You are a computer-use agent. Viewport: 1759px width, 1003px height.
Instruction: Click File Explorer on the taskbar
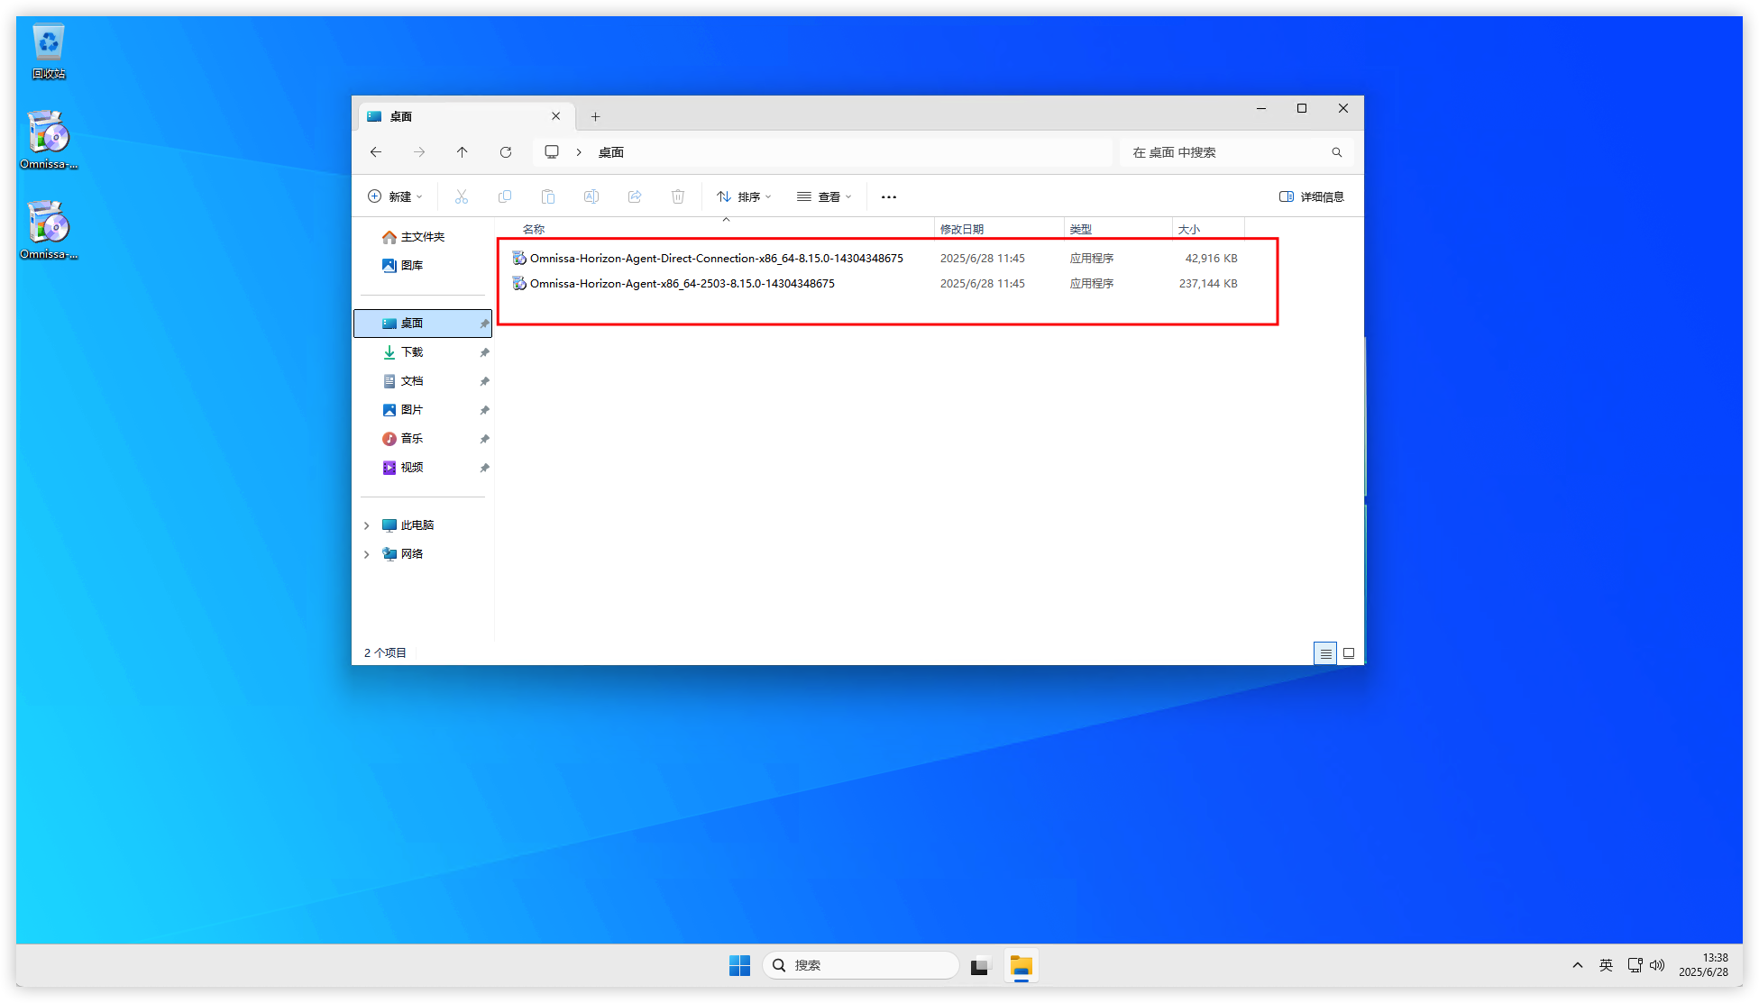coord(1021,965)
